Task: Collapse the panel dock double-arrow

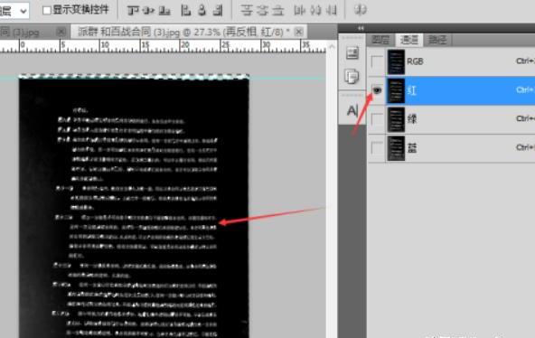Action: 361,28
